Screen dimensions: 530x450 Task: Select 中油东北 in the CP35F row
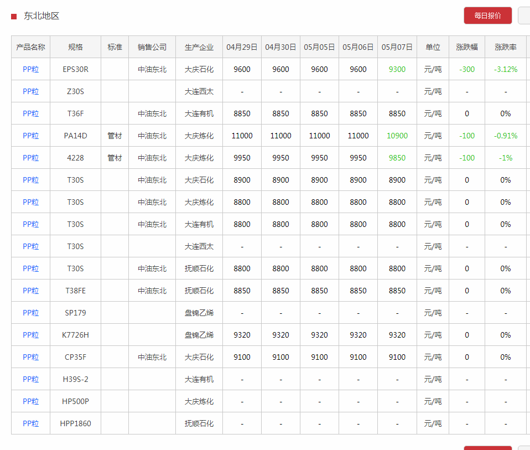[x=152, y=357]
